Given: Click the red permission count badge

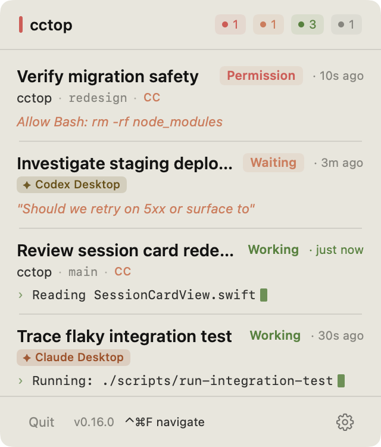Looking at the screenshot, I should (x=230, y=24).
